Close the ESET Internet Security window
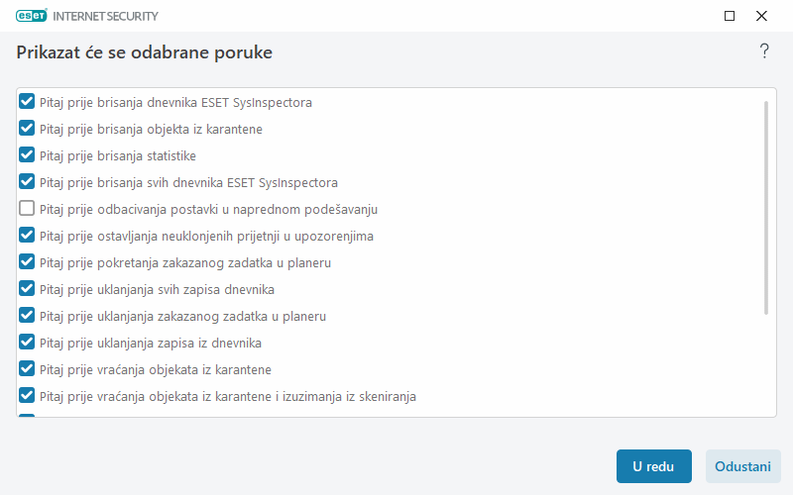 761,16
